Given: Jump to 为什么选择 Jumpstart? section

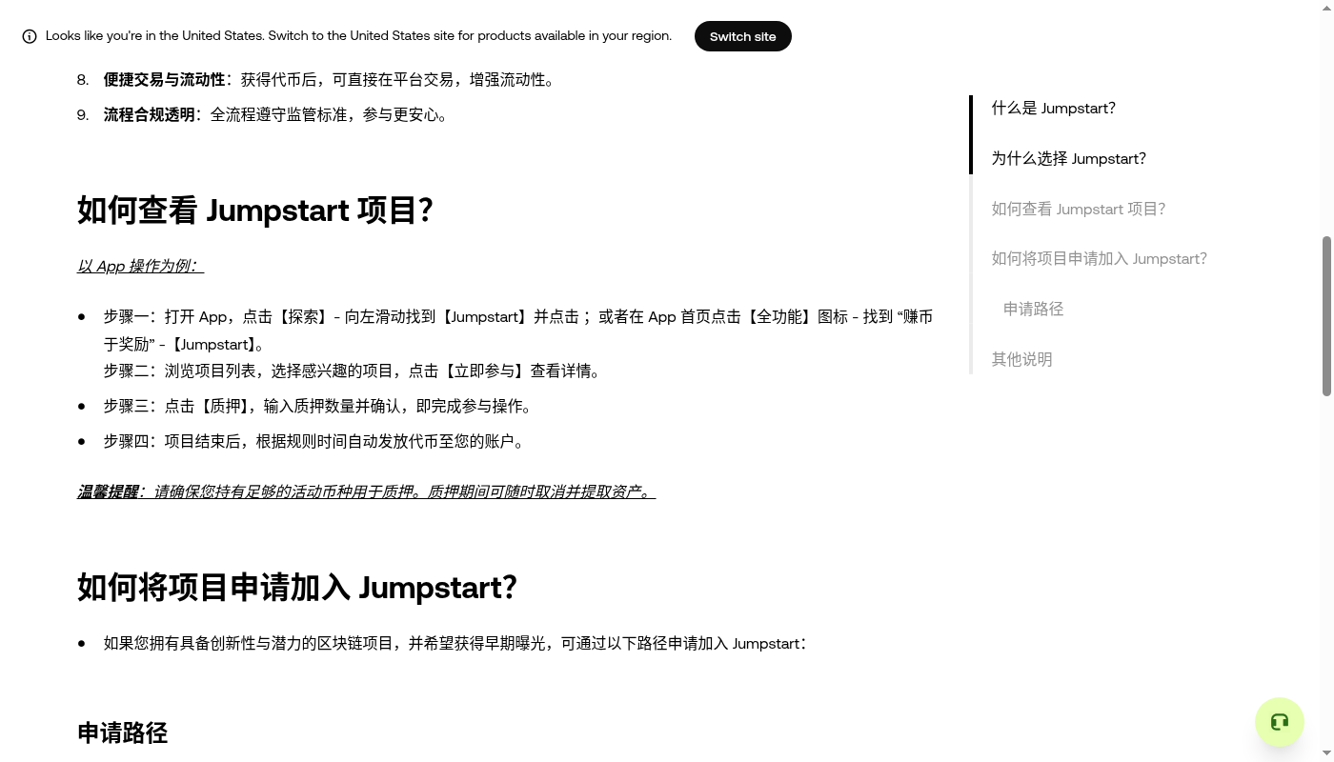Looking at the screenshot, I should pyautogui.click(x=1068, y=158).
